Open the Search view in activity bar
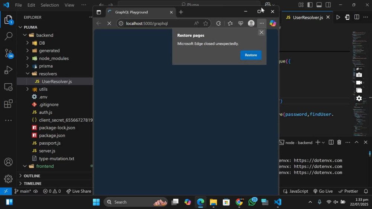The width and height of the screenshot is (372, 209). coord(8,36)
